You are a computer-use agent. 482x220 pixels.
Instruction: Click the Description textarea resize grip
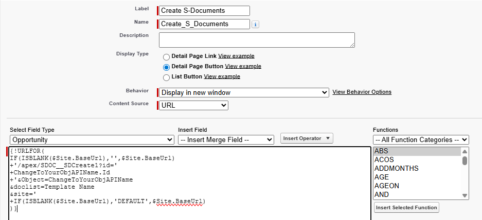(352, 45)
